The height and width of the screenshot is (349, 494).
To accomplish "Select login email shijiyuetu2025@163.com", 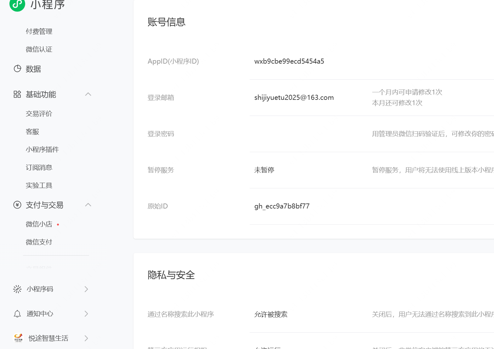I will point(294,97).
